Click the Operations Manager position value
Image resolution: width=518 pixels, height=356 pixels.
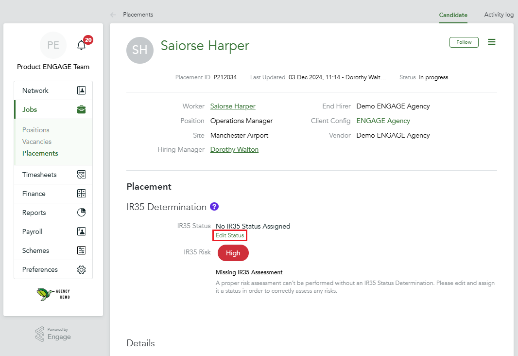click(242, 121)
